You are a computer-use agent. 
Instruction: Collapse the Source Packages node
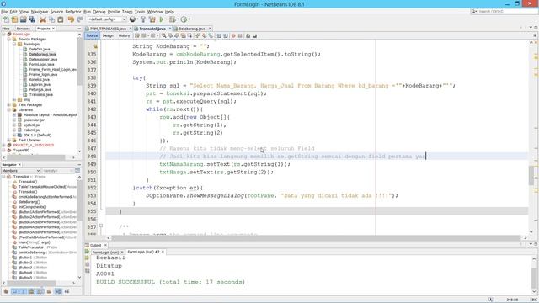point(9,40)
